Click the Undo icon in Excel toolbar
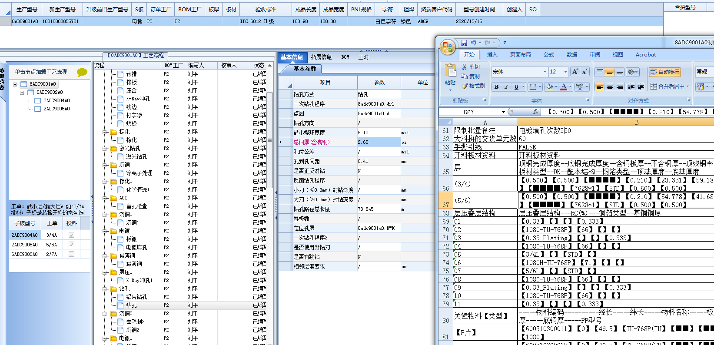Image resolution: width=714 pixels, height=345 pixels. [x=473, y=43]
